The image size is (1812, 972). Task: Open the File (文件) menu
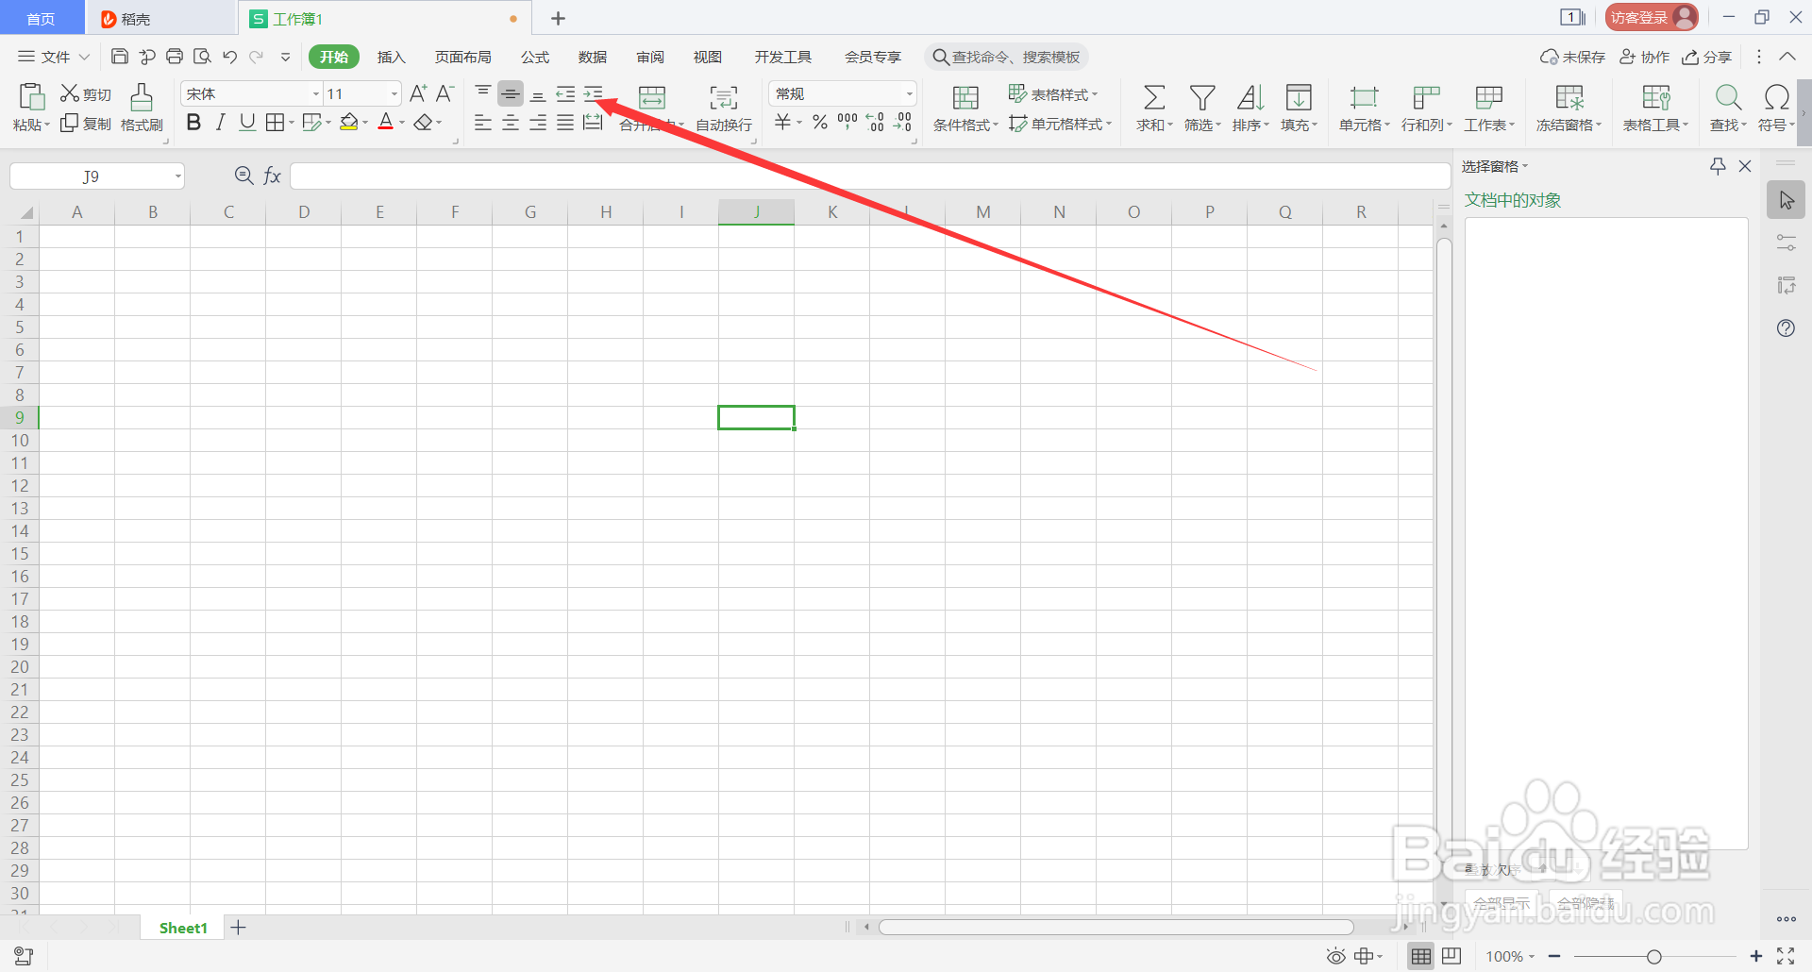click(x=54, y=58)
